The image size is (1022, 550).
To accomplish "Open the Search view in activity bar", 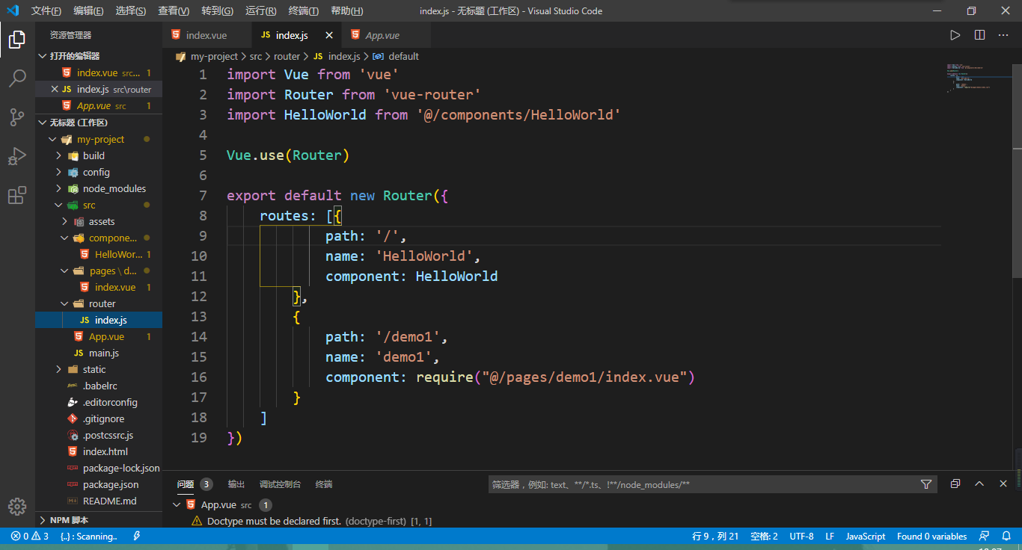I will (17, 78).
